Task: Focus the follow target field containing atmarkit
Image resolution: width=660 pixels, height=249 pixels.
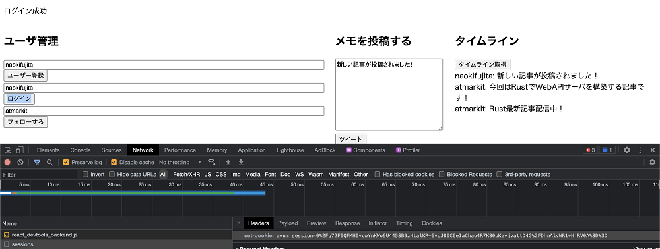Action: point(164,111)
